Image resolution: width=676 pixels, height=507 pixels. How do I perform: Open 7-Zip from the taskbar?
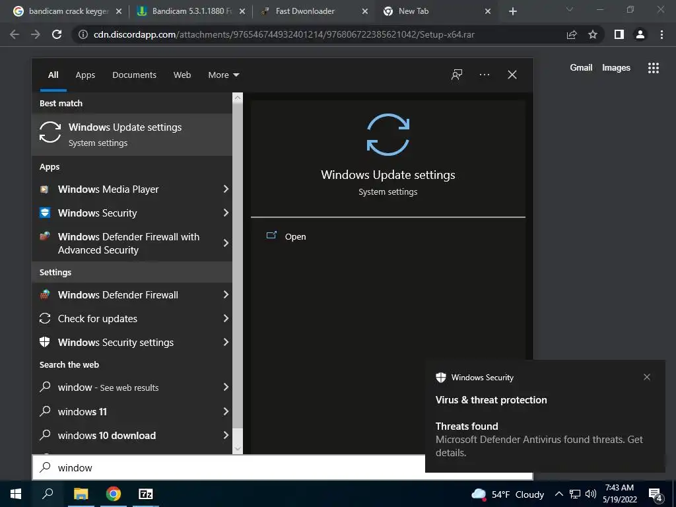(x=146, y=494)
